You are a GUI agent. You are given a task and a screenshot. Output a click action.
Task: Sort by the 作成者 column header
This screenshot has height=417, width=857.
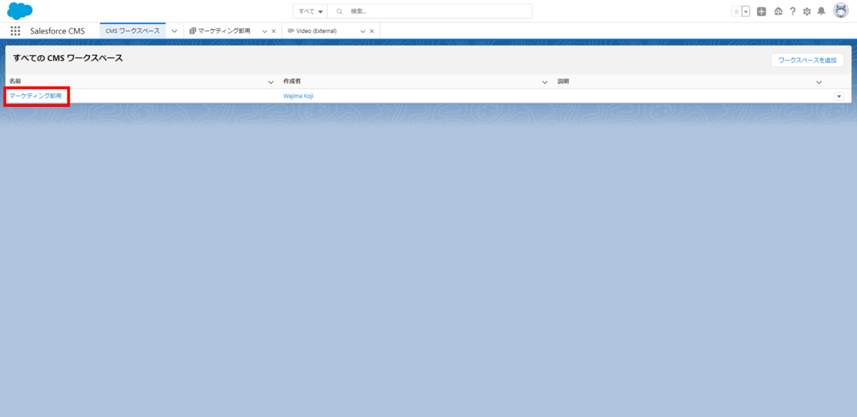[292, 82]
